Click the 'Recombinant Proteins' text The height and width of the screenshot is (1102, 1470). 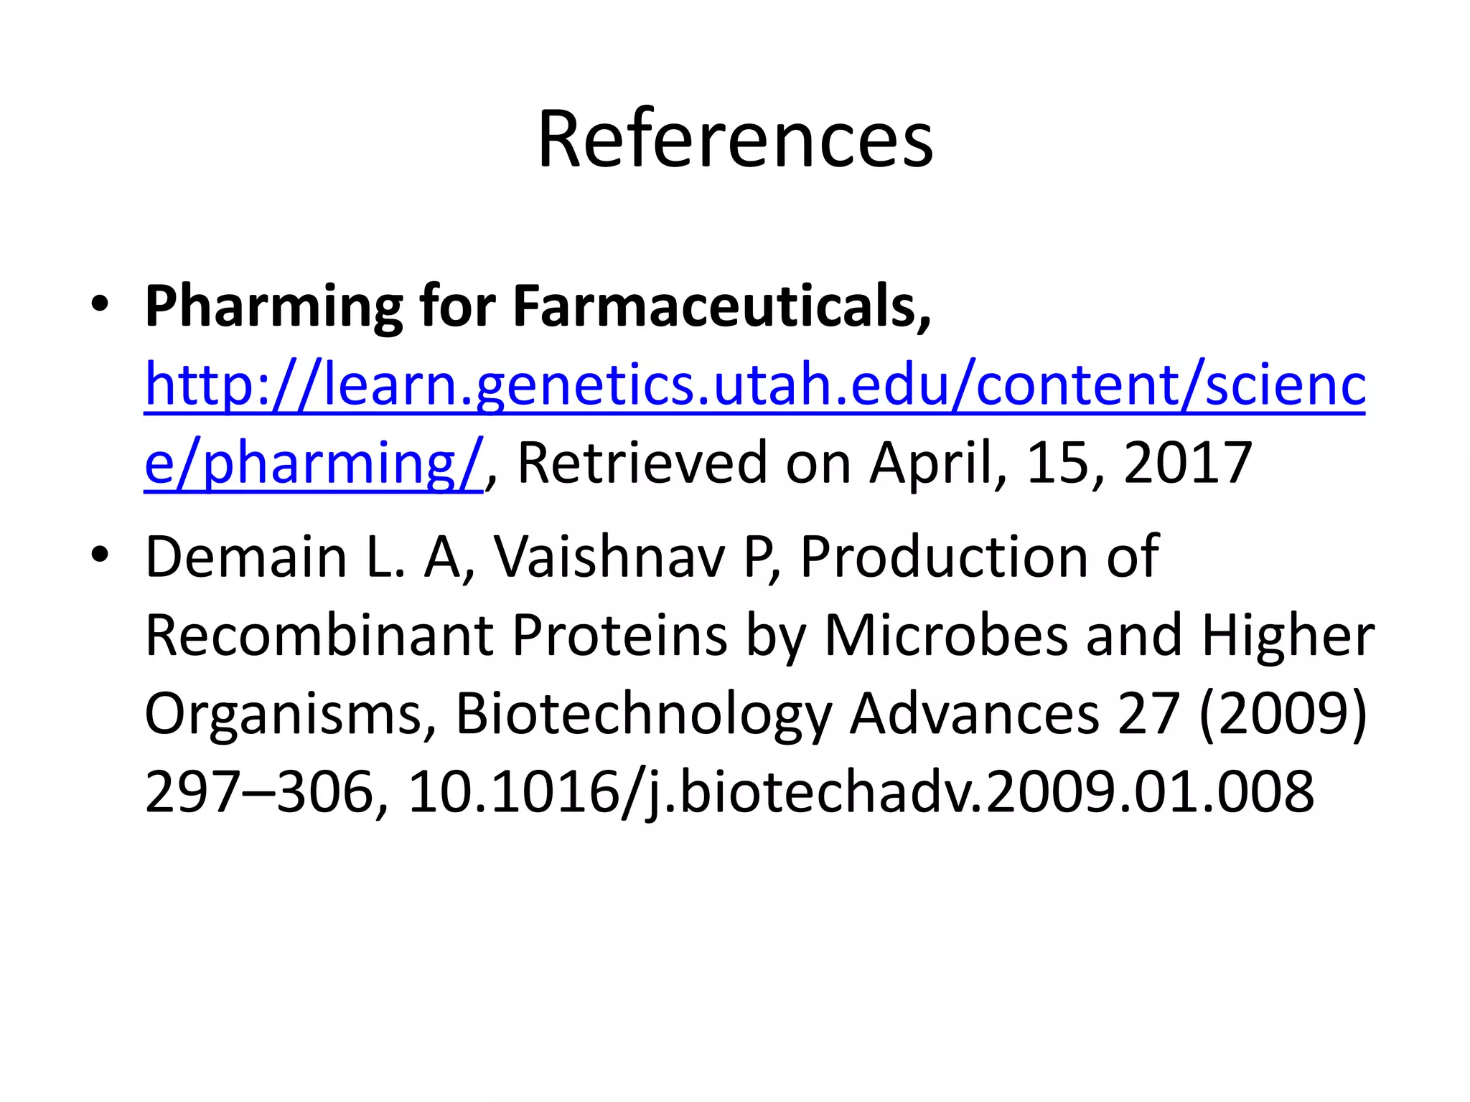pos(436,636)
